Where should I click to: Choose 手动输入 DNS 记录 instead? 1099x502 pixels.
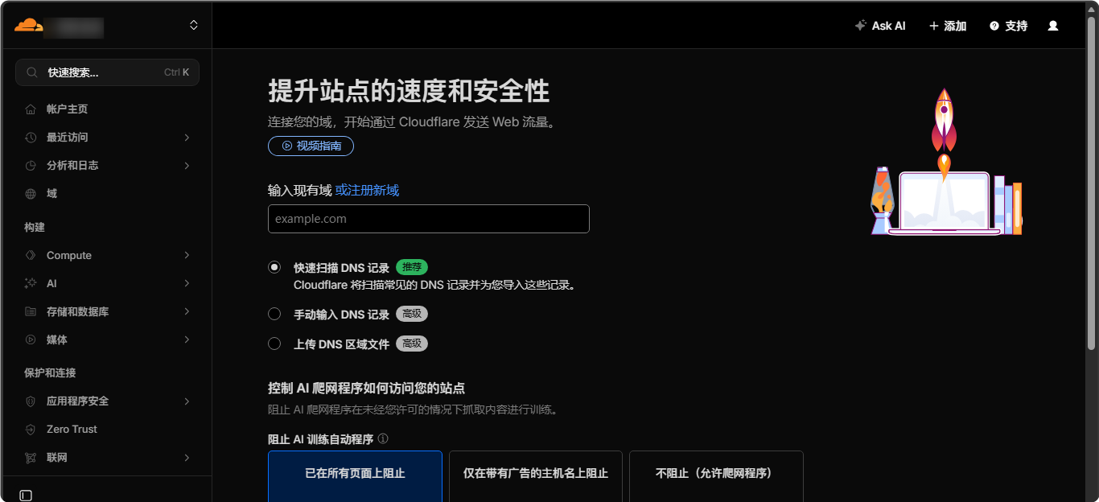[274, 314]
